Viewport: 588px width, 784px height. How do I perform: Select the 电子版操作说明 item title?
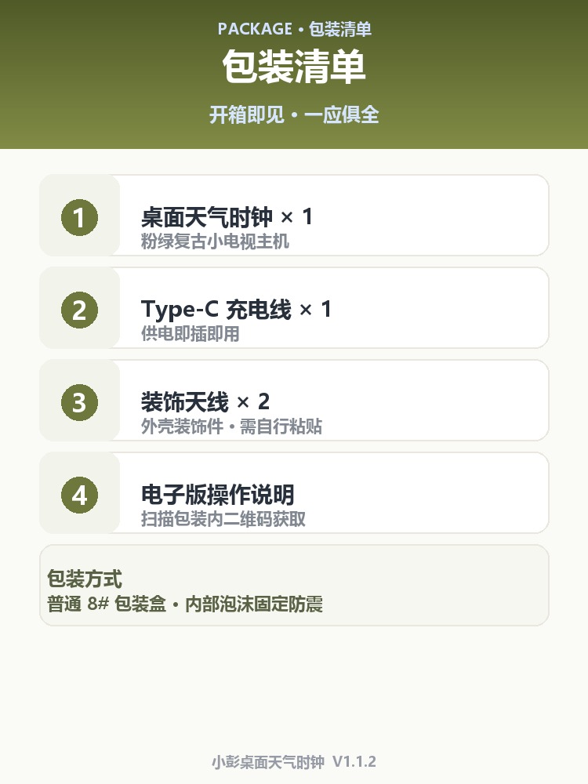coord(217,495)
